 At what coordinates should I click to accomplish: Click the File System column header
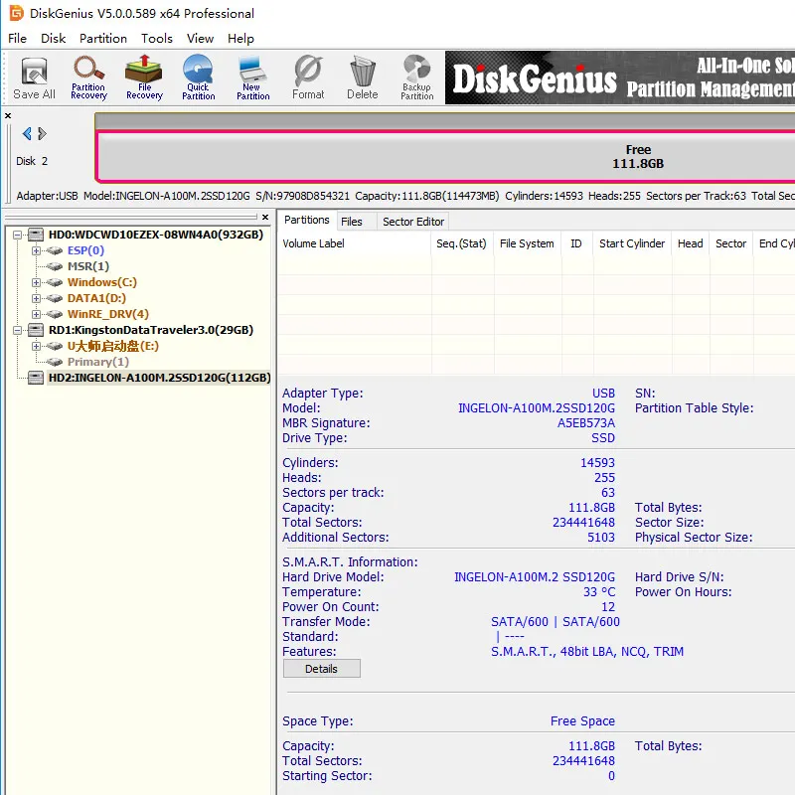[x=527, y=243]
